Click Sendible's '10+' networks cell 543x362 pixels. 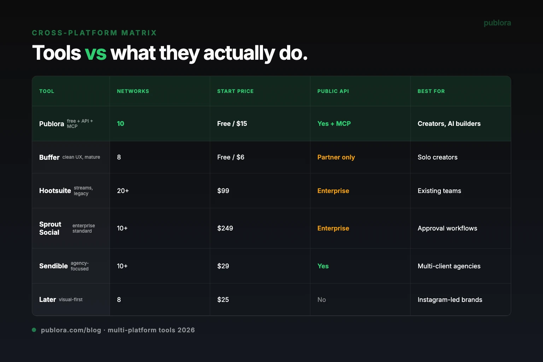[x=122, y=266]
